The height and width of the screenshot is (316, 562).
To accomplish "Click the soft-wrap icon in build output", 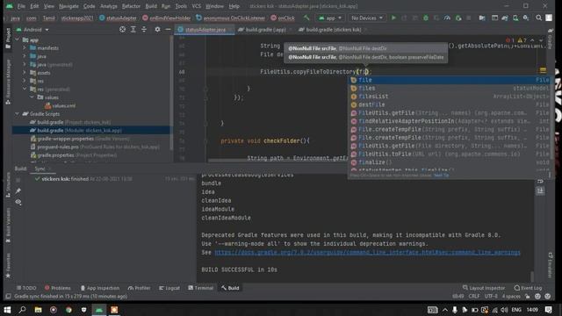I will coord(540,182).
